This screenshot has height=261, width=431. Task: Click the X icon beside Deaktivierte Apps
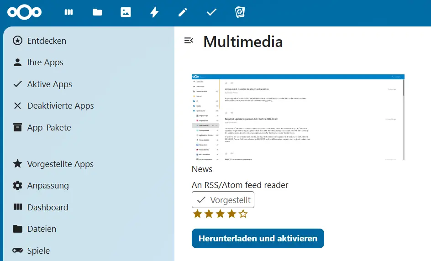tap(18, 106)
